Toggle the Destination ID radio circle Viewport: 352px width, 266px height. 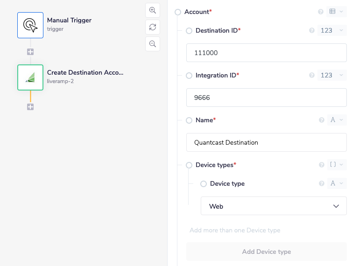(x=189, y=31)
